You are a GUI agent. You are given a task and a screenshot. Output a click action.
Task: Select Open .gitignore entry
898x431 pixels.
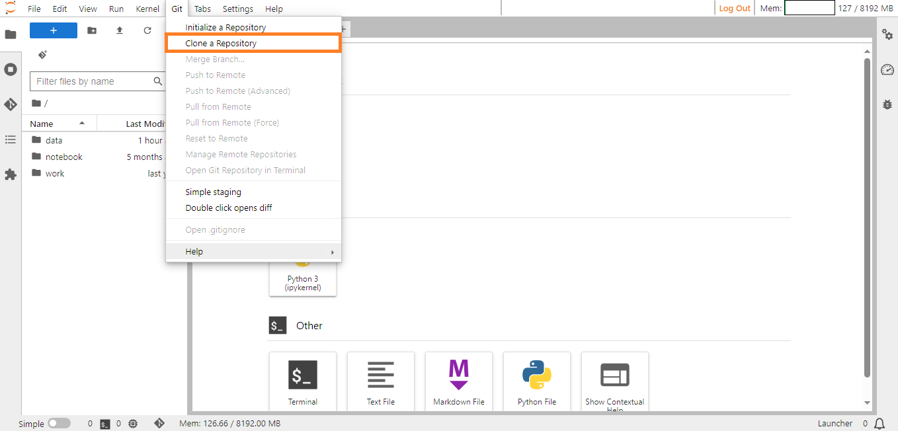point(253,229)
